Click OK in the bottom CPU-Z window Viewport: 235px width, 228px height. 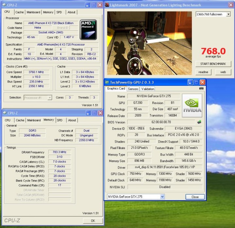click(x=93, y=220)
